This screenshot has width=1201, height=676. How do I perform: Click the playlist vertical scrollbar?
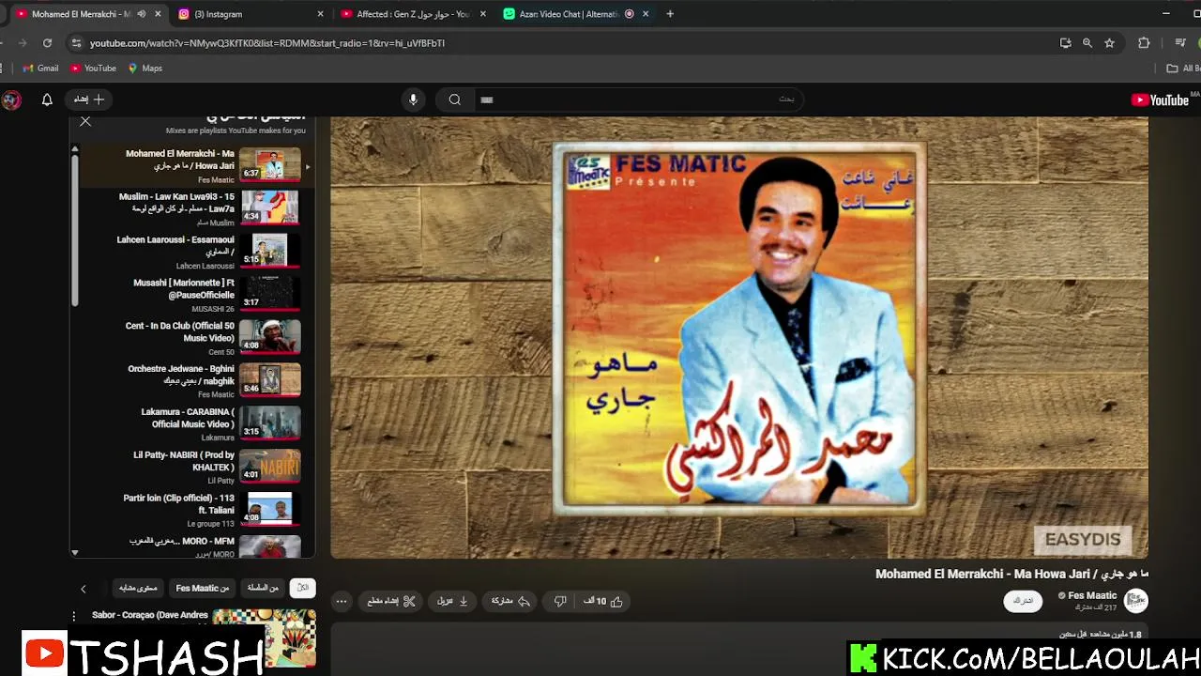tap(75, 230)
